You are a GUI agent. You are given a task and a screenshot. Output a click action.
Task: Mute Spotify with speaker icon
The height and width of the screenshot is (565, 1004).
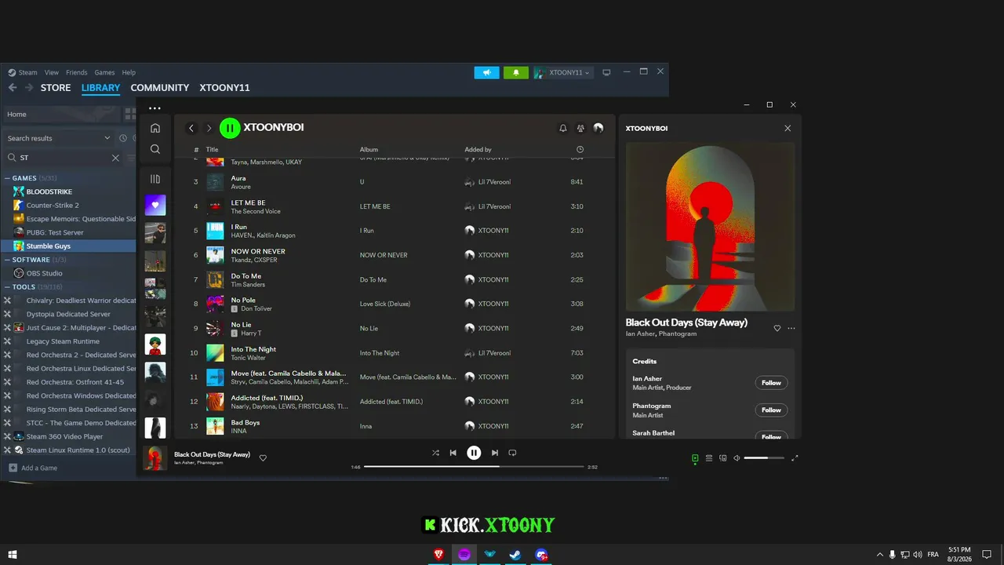tap(737, 458)
